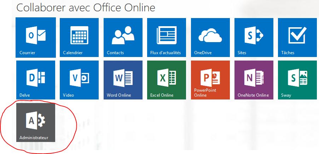Image resolution: width=319 pixels, height=154 pixels.
Task: Click the 'Administrateur' text label
Action: coord(34,137)
